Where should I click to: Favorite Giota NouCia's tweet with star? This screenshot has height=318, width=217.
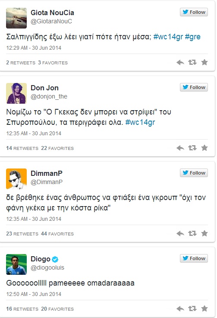click(204, 62)
